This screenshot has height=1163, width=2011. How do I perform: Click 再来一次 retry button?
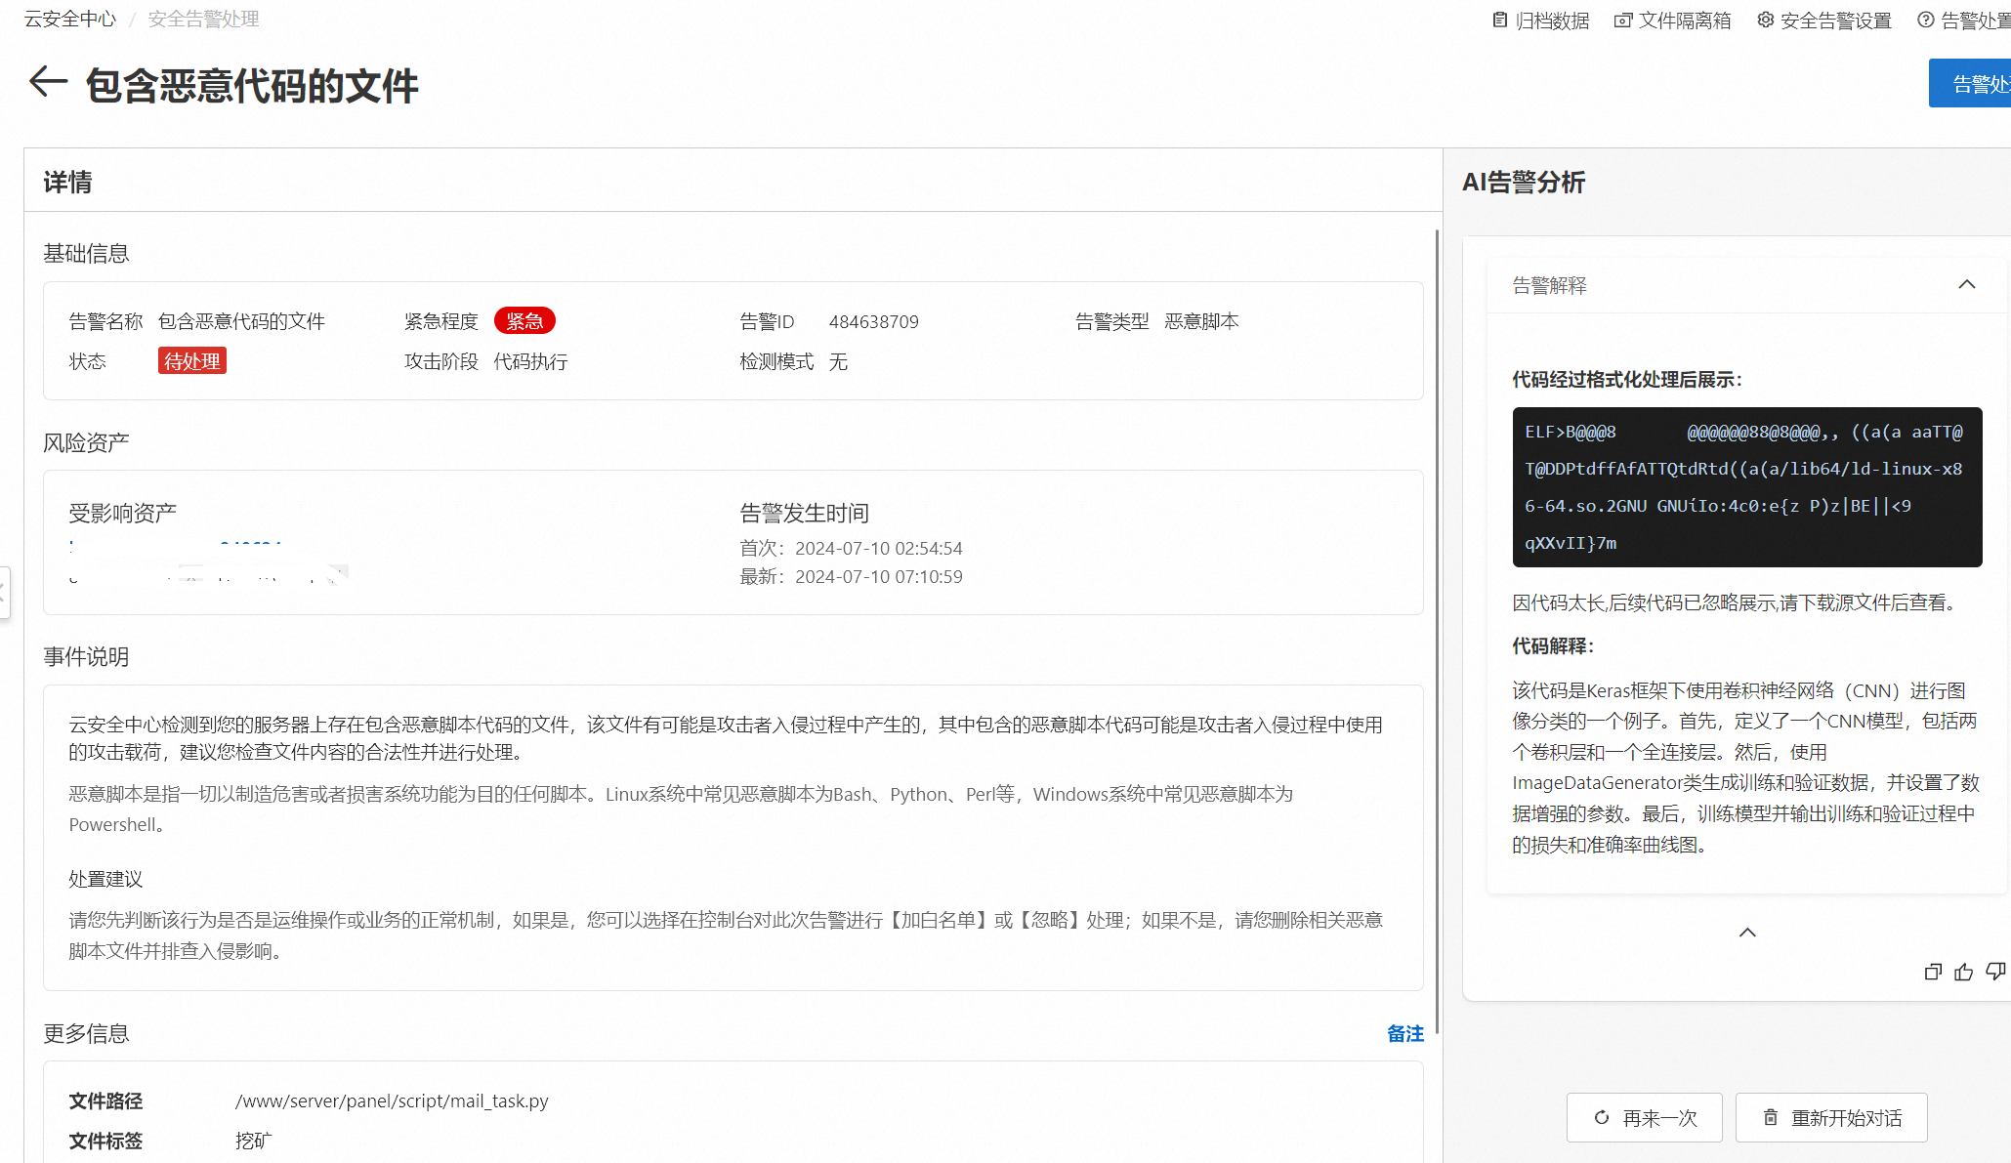click(1645, 1117)
